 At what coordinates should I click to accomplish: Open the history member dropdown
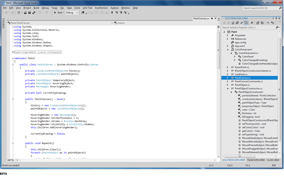coord(219,23)
